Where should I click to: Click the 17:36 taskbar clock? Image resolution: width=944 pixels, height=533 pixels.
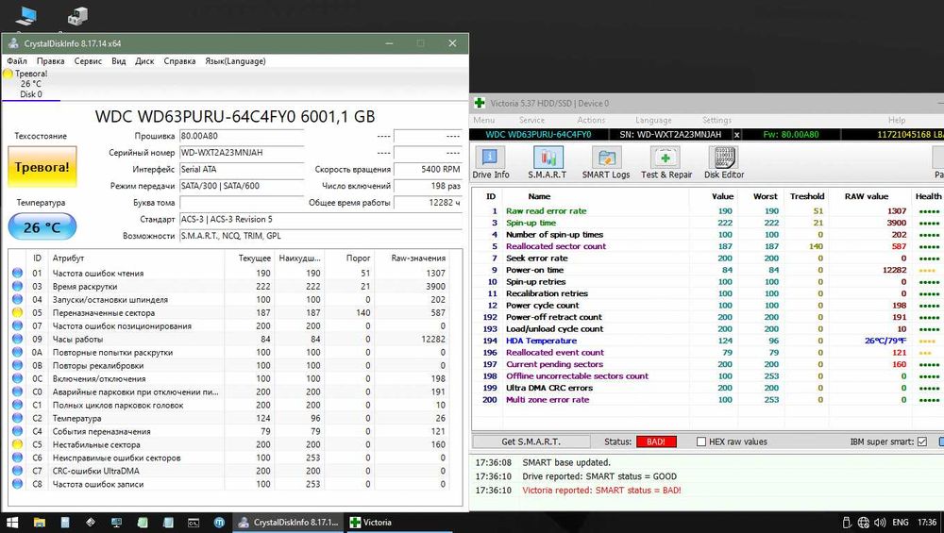coord(927,523)
